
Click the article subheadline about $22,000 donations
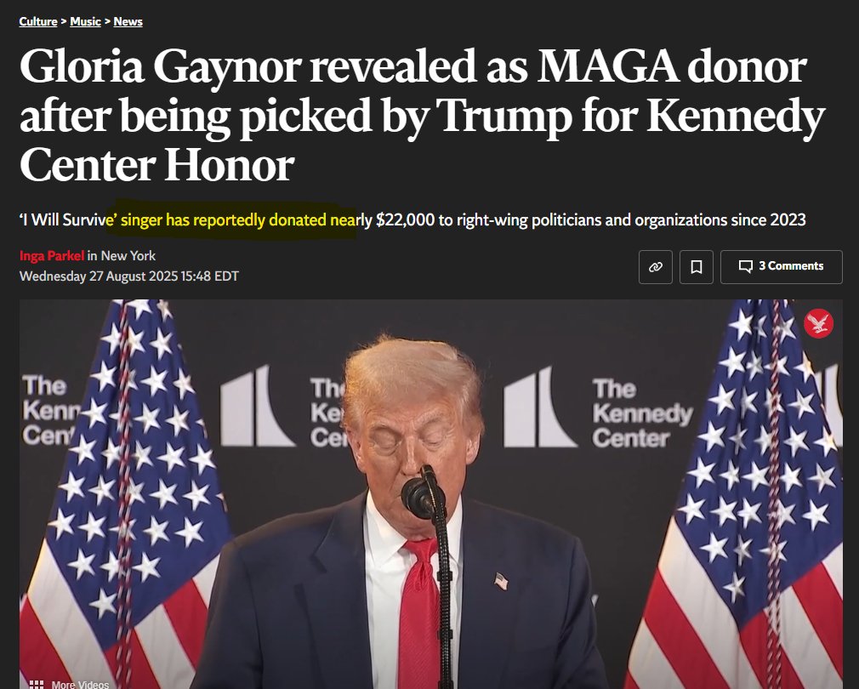tap(412, 219)
